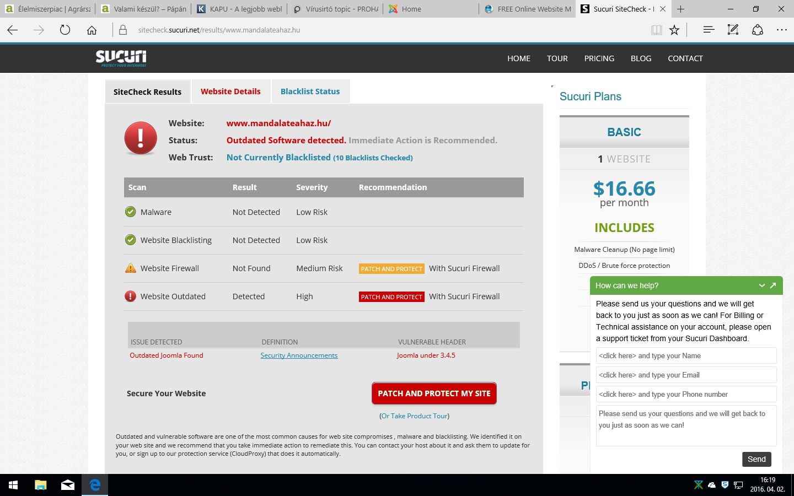The image size is (794, 496).
Task: Click the www.mandalateahaz.hu website link
Action: click(x=278, y=123)
